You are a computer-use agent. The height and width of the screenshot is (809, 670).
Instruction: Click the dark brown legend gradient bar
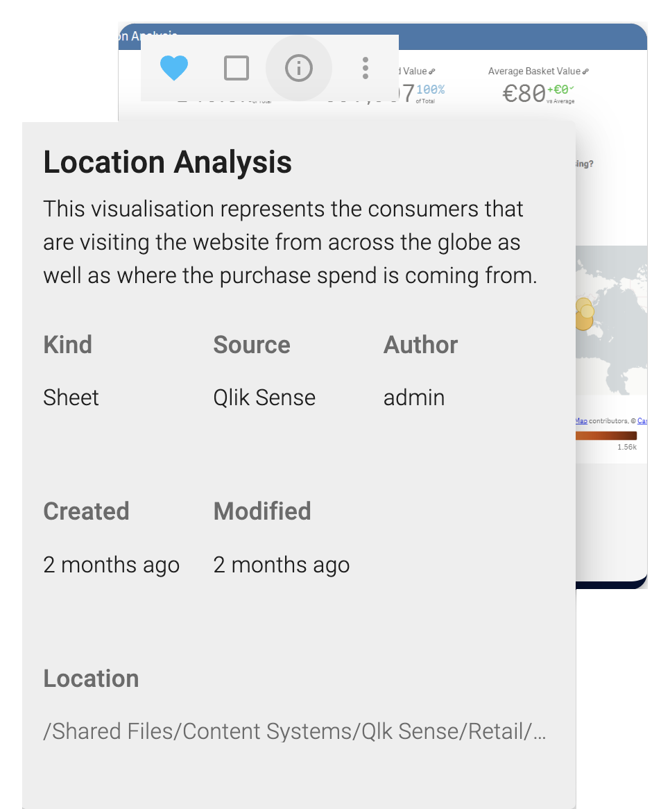606,436
